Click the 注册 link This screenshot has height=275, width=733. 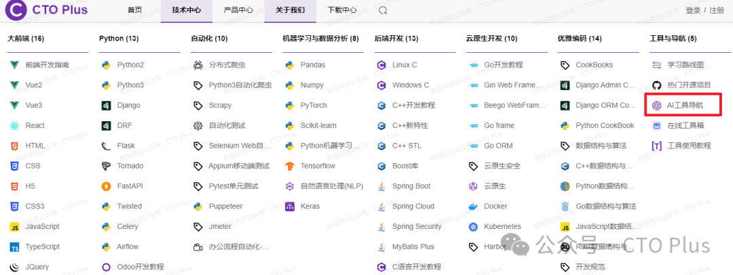717,10
